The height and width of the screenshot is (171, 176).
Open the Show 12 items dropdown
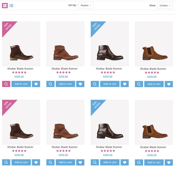click(x=165, y=6)
